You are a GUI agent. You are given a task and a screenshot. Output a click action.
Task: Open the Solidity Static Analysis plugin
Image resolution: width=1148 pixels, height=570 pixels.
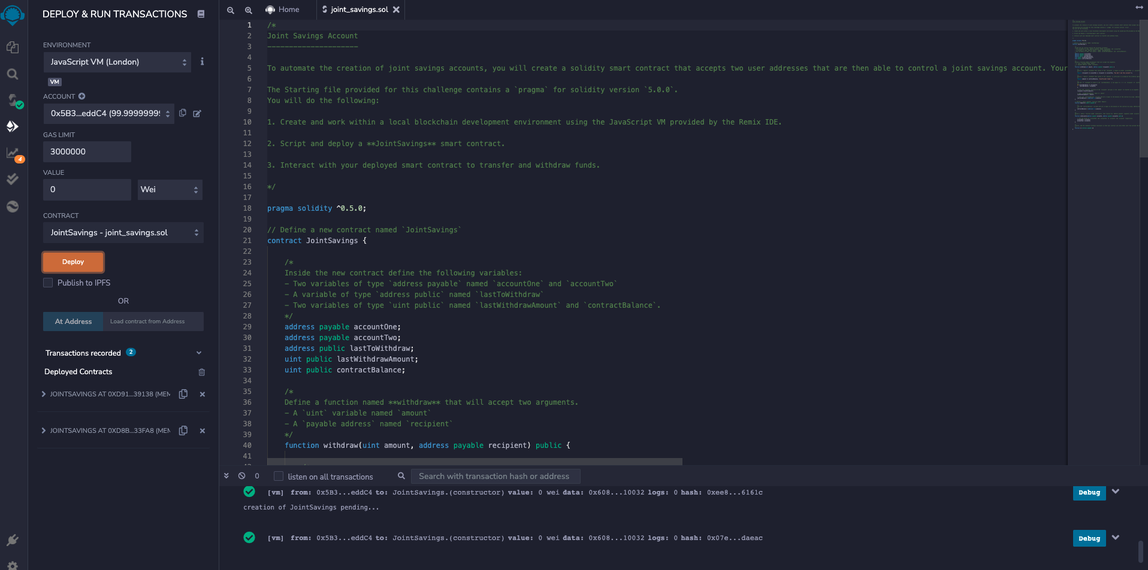(12, 153)
